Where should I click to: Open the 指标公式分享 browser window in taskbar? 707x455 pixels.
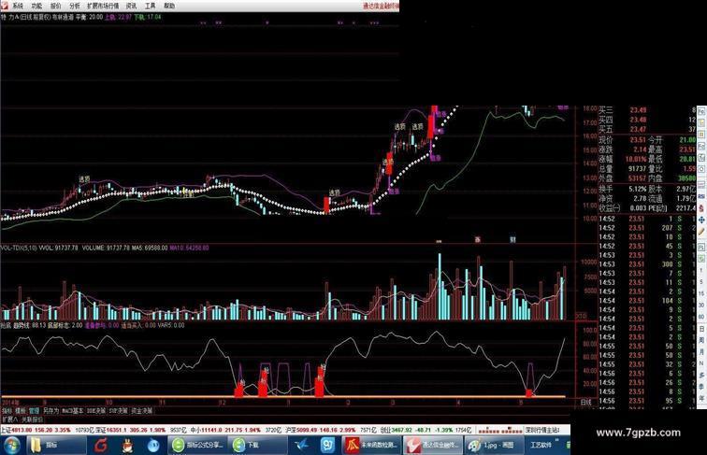pos(197,446)
